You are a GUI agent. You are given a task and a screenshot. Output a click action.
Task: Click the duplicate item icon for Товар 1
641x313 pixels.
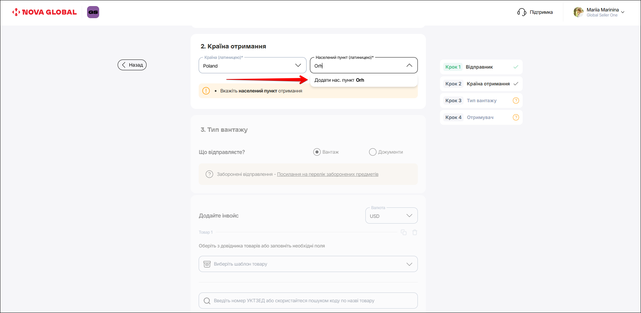pos(404,232)
